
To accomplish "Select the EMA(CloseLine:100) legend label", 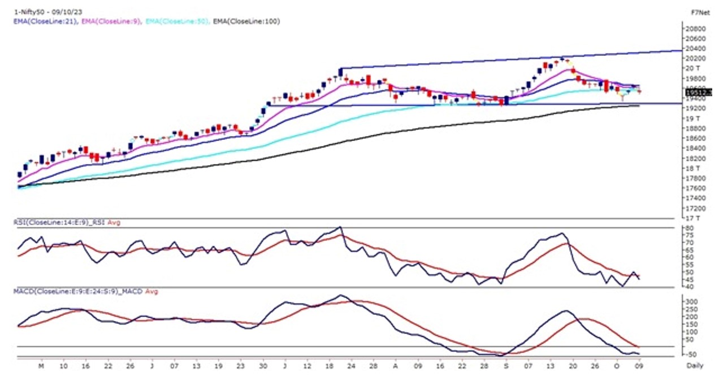I will point(246,21).
